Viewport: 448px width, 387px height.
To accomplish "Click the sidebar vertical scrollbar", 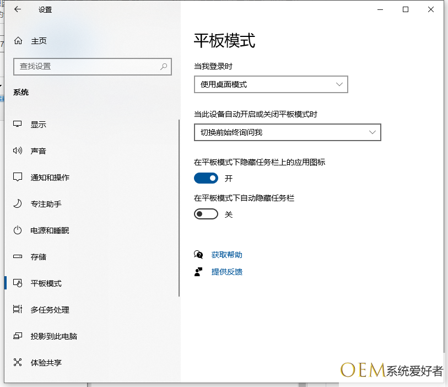I will click(179, 208).
